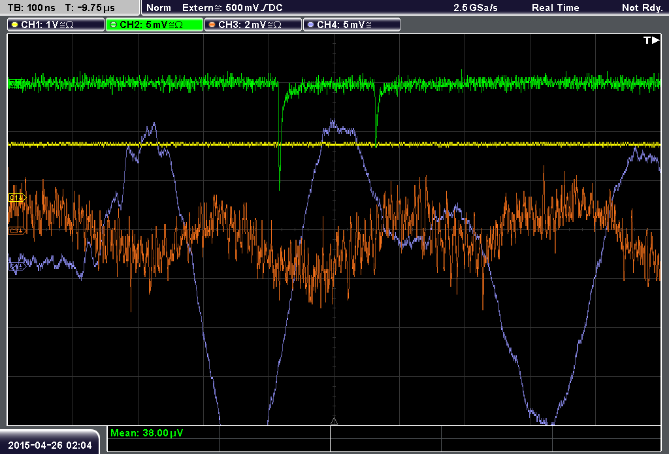669x454 pixels.
Task: Click the orange CH3 color dot
Action: point(212,25)
